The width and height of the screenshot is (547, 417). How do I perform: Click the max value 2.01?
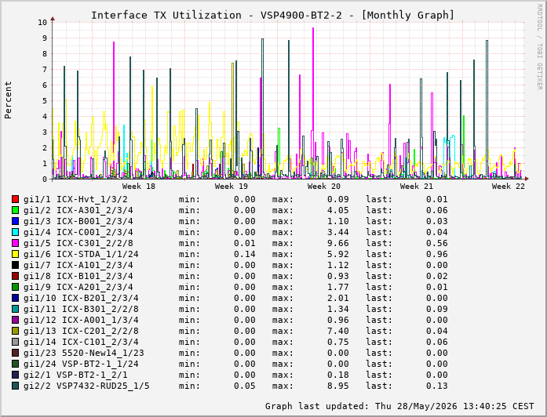coord(337,298)
